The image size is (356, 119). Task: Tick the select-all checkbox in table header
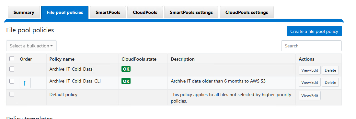12,59
